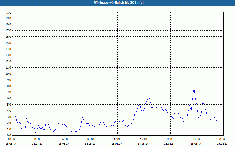Select the '09:00' time axis label
Screen dimensions: 235x147
[91, 139]
